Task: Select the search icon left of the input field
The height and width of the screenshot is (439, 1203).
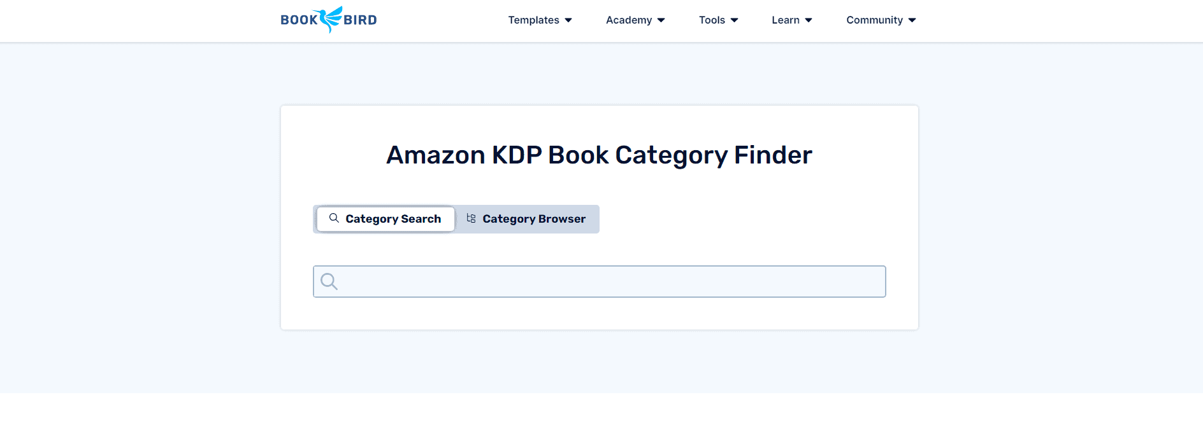Action: click(329, 281)
